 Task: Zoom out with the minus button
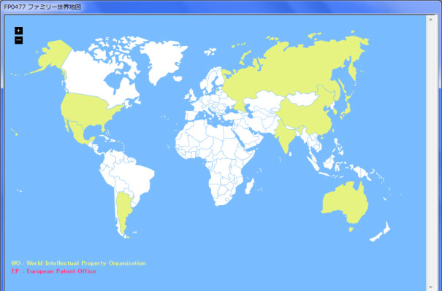coord(18,40)
